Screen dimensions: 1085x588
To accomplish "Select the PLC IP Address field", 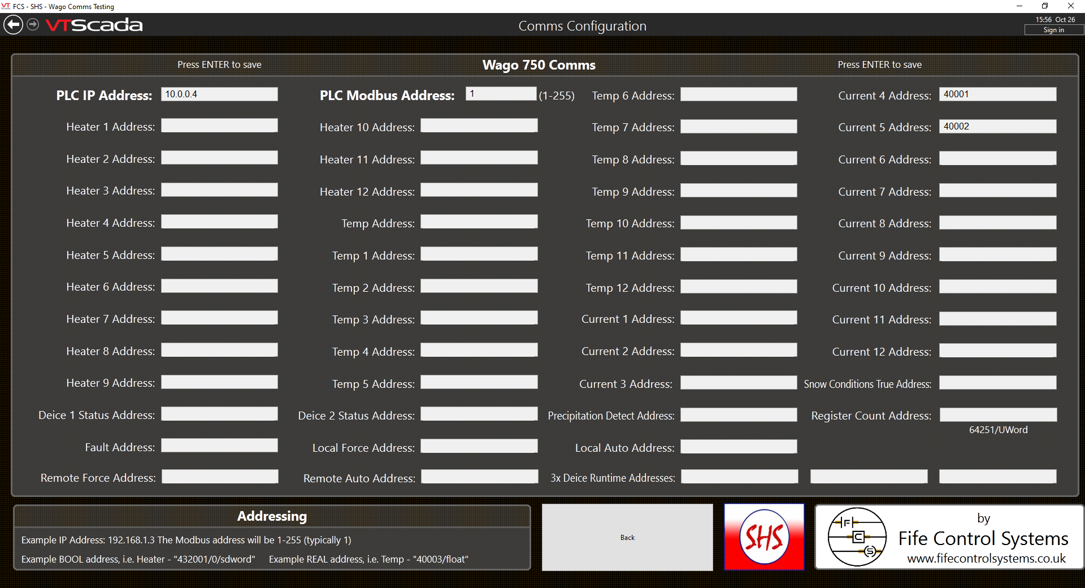I will point(219,94).
